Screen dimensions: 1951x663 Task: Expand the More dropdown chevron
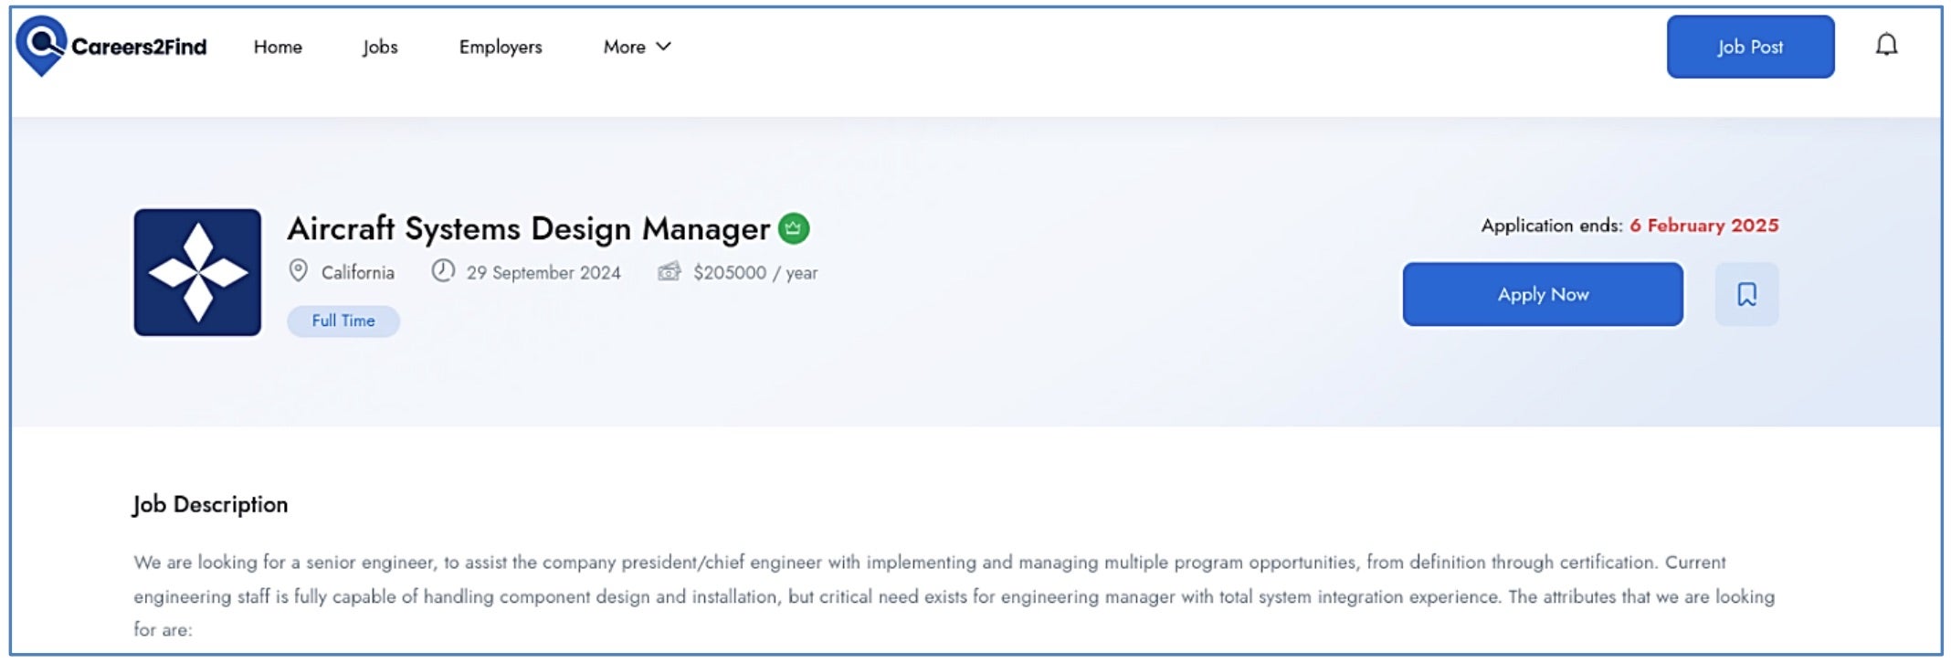[664, 47]
